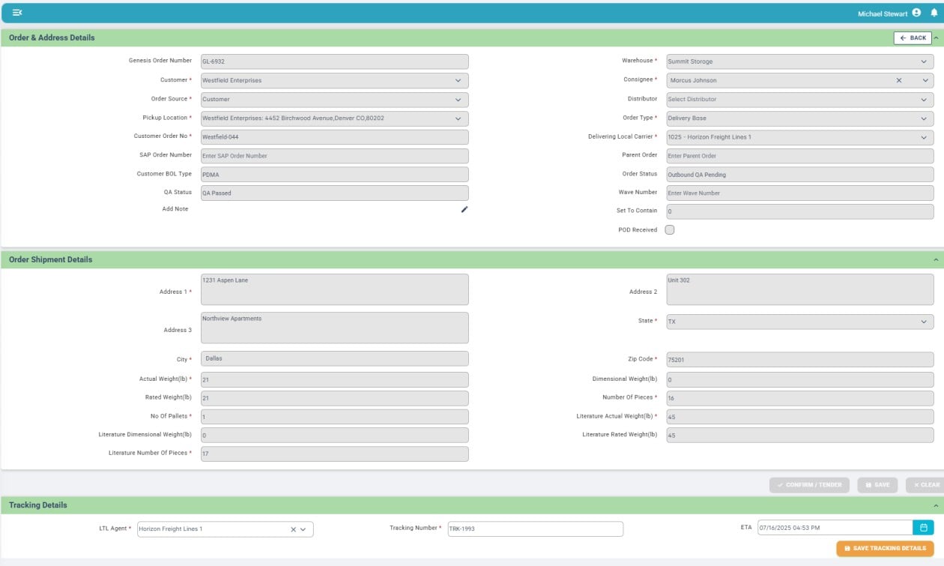This screenshot has height=566, width=944.
Task: Collapse the Order & Address Details section
Action: (936, 37)
